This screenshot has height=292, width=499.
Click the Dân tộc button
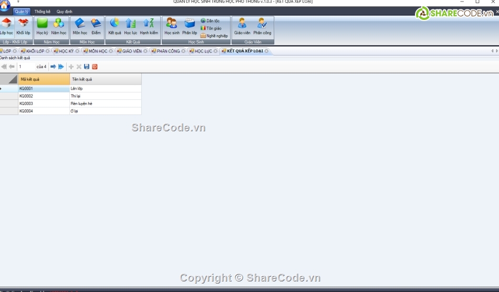click(210, 20)
